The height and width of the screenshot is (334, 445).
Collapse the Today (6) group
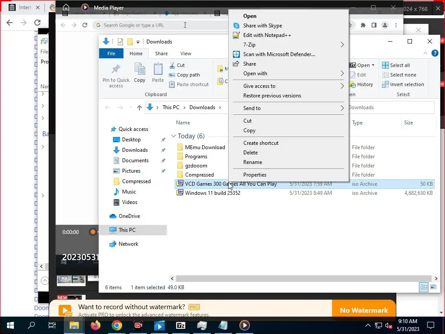click(x=173, y=136)
